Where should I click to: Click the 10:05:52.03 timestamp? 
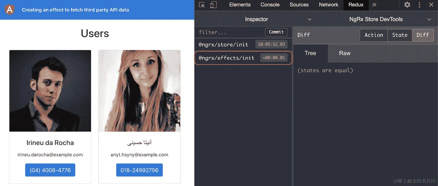(271, 45)
